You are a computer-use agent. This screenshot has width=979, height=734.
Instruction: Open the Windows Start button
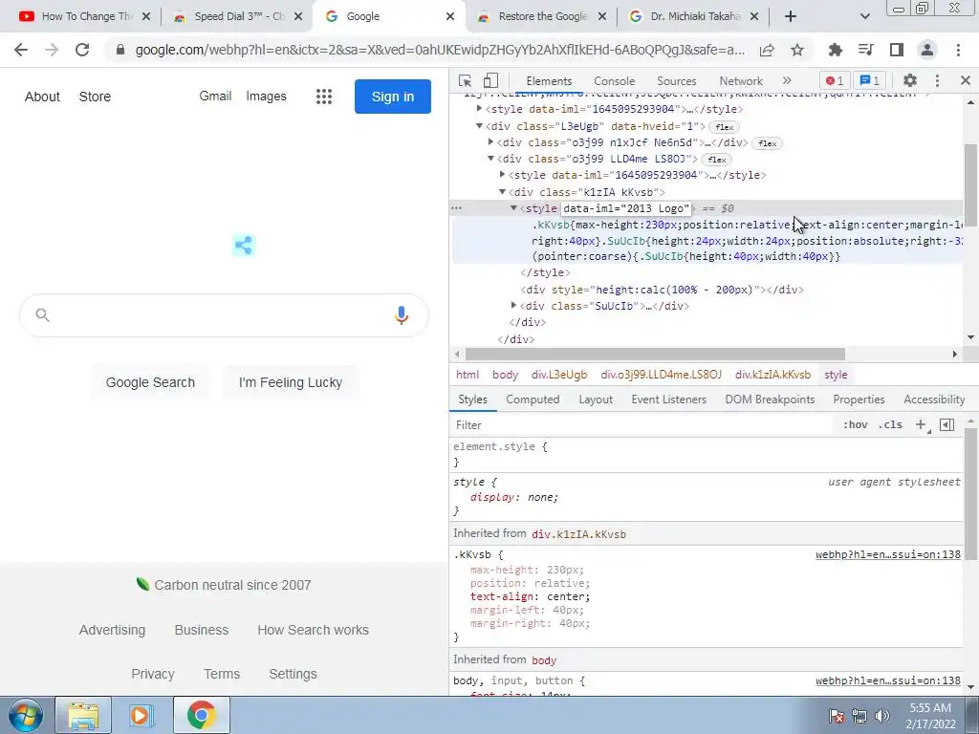click(x=25, y=715)
